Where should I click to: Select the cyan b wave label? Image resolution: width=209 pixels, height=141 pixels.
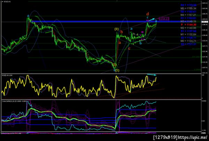[140, 43]
